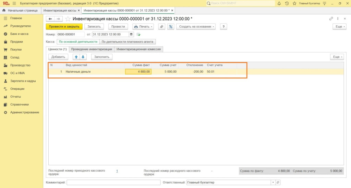
Task: Open notifications bell icon
Action: coord(279,3)
